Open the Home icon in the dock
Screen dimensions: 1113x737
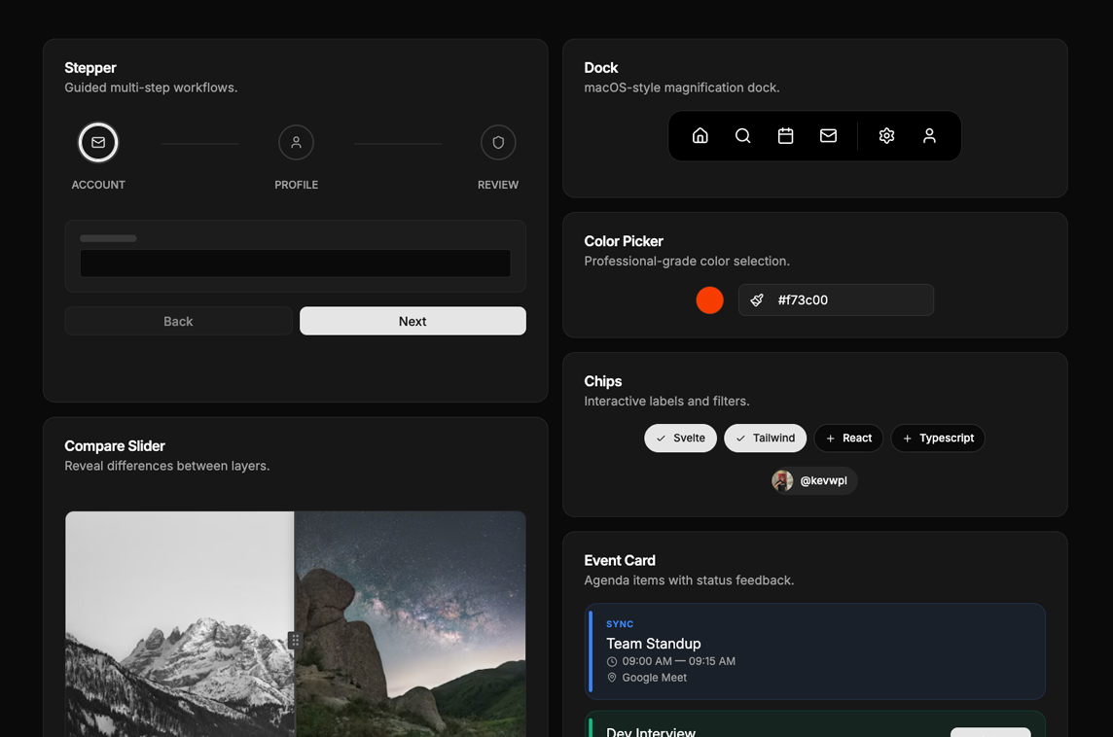(700, 135)
